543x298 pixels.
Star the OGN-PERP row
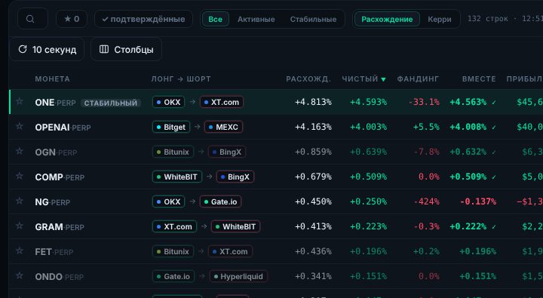[x=20, y=151]
